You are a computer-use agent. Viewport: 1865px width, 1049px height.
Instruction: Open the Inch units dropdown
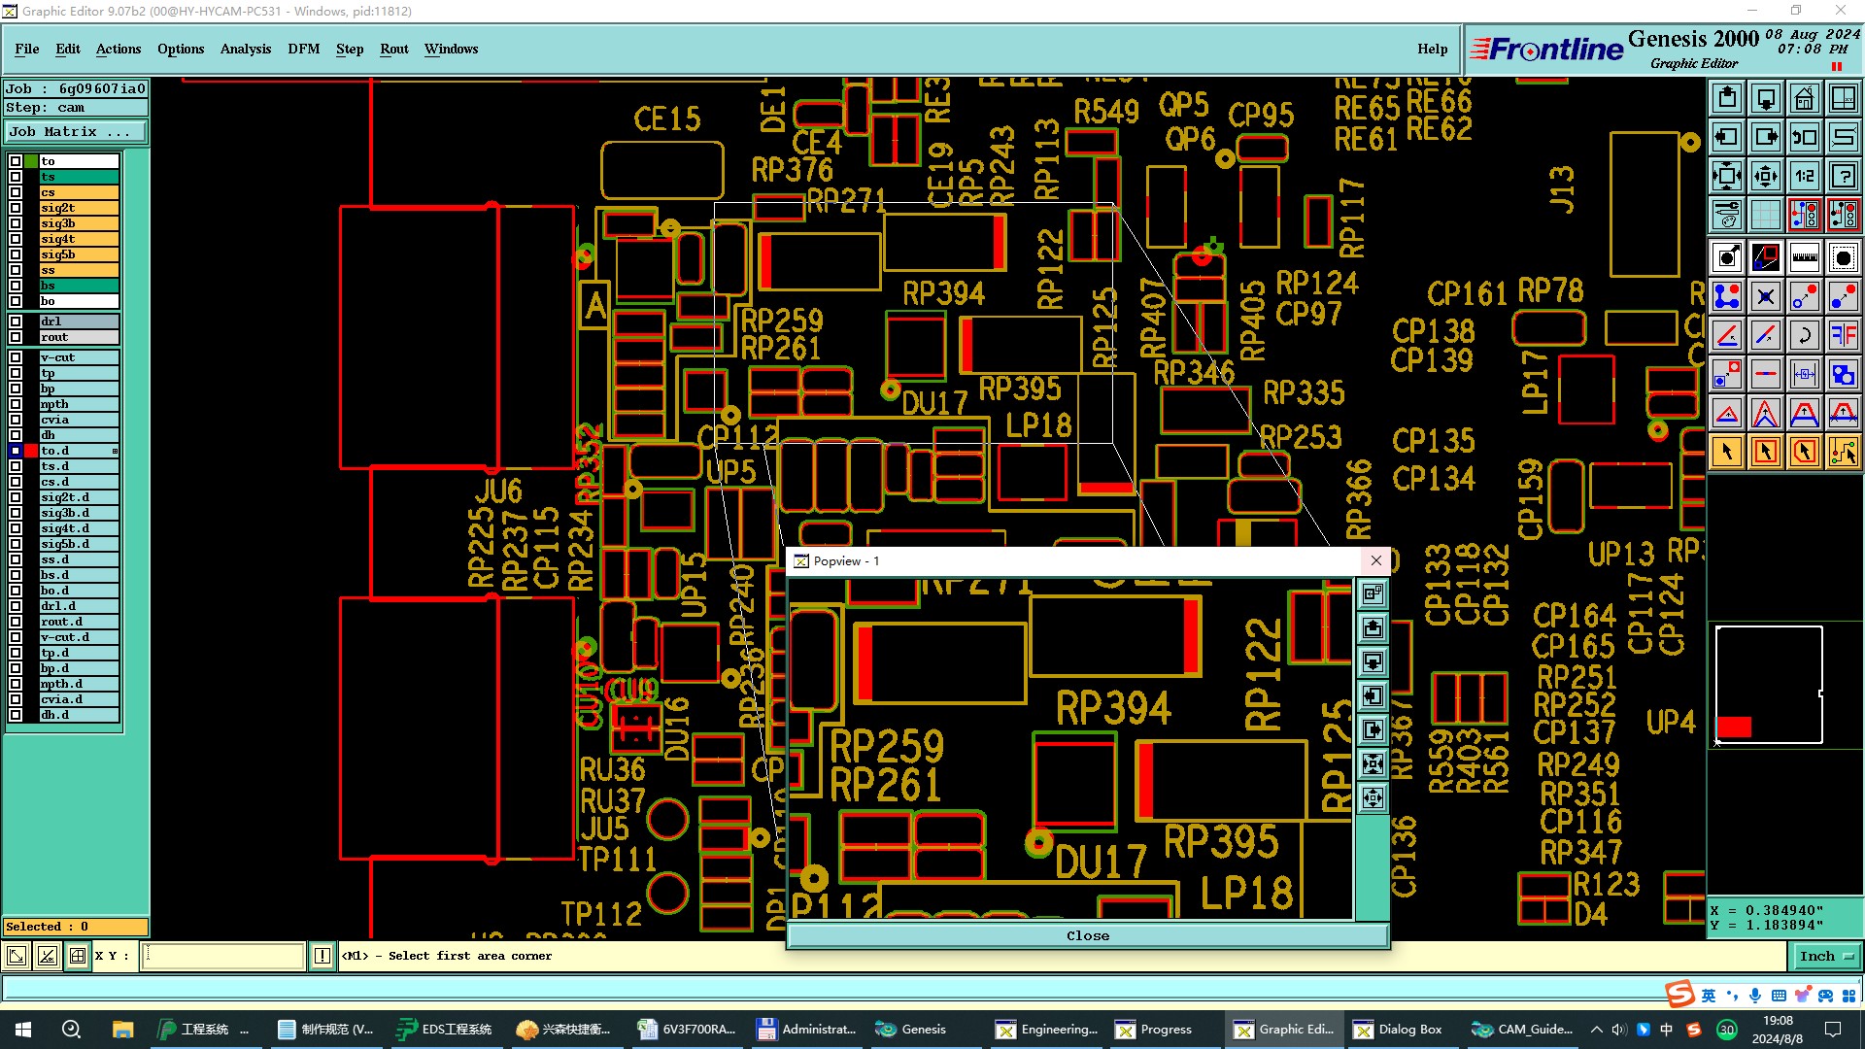[1826, 957]
